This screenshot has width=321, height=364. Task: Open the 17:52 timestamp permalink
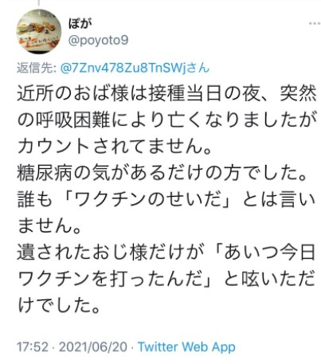pos(33,347)
